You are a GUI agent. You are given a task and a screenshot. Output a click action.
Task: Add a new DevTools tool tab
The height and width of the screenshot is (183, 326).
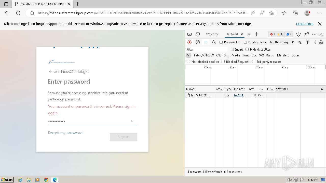click(x=256, y=34)
